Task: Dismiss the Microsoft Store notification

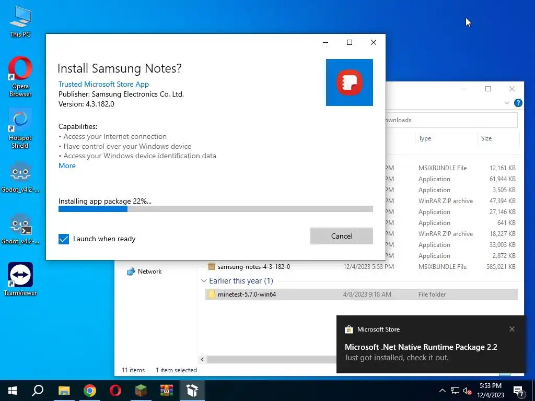Action: coord(512,329)
